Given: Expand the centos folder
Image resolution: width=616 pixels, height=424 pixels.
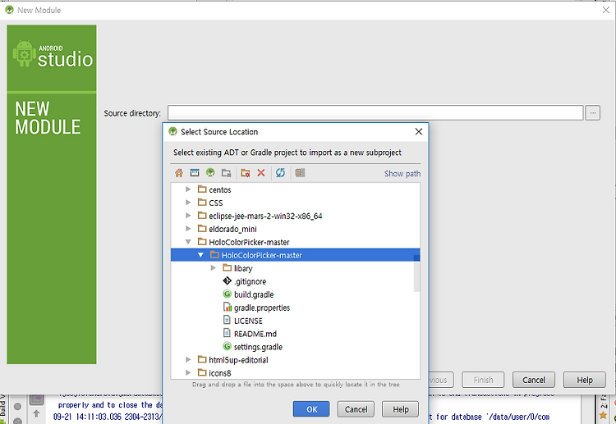Looking at the screenshot, I should 188,189.
